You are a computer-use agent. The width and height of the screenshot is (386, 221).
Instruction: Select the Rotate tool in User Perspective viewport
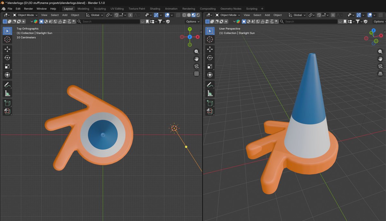[210, 58]
